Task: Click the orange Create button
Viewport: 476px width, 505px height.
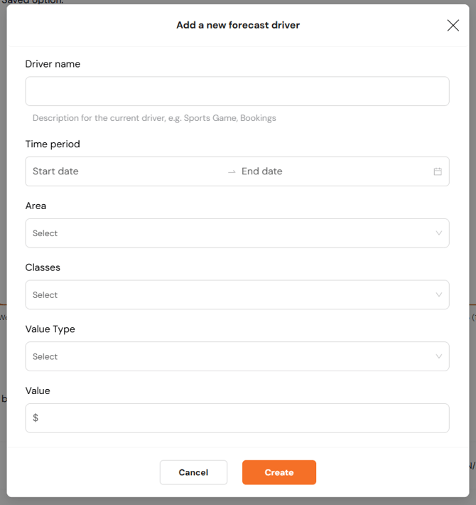Action: coord(278,472)
